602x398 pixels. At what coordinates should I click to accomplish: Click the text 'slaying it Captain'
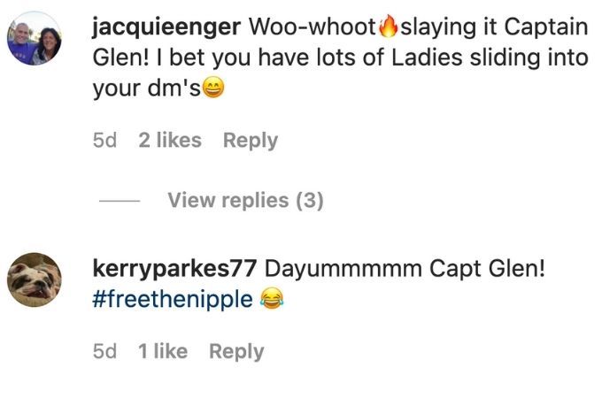click(494, 27)
